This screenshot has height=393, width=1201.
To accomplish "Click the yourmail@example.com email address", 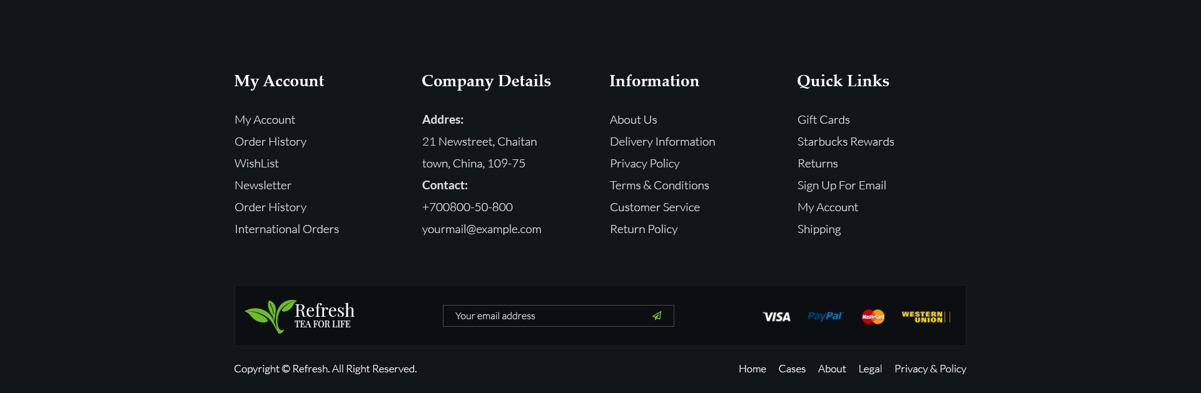I will pos(482,229).
